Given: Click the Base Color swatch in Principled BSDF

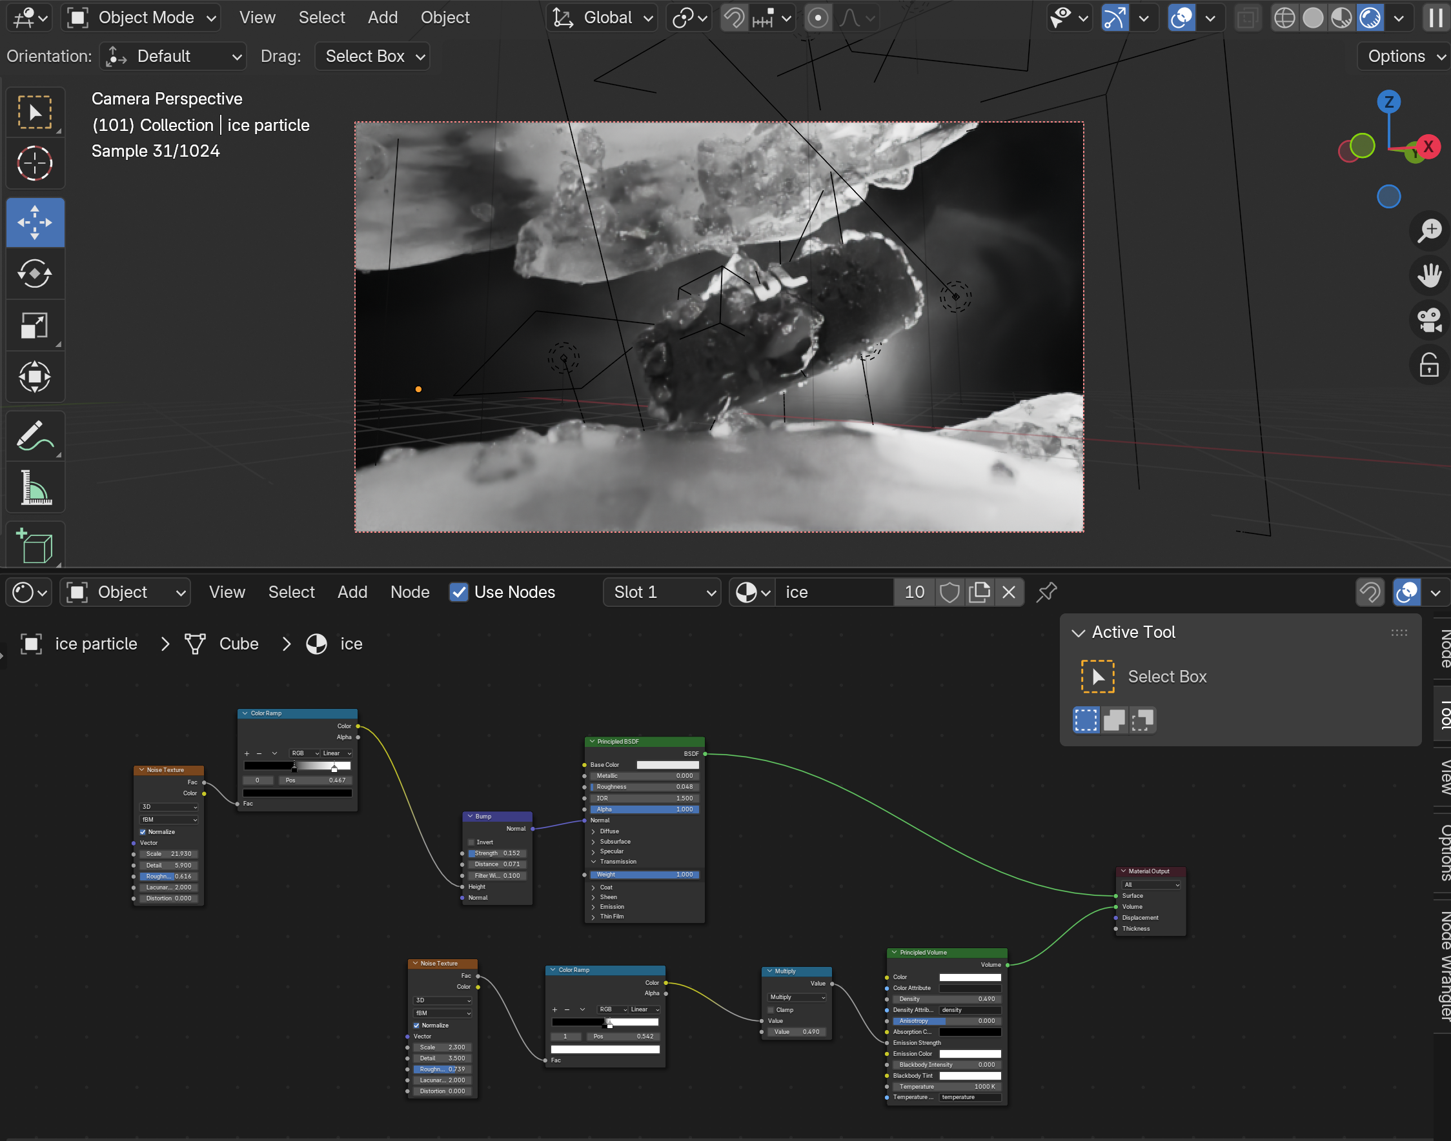Looking at the screenshot, I should [667, 765].
